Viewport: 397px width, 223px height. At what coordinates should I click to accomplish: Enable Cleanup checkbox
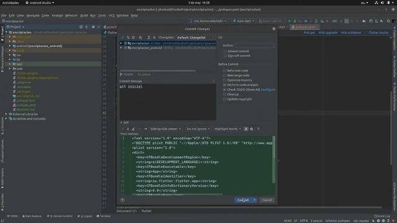click(225, 94)
